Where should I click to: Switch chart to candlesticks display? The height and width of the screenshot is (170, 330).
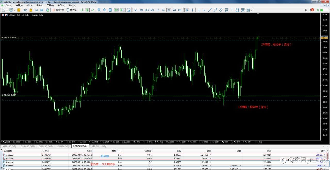(x=87, y=10)
